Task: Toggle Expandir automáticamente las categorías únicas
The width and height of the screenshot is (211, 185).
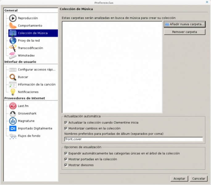Action: pyautogui.click(x=66, y=153)
